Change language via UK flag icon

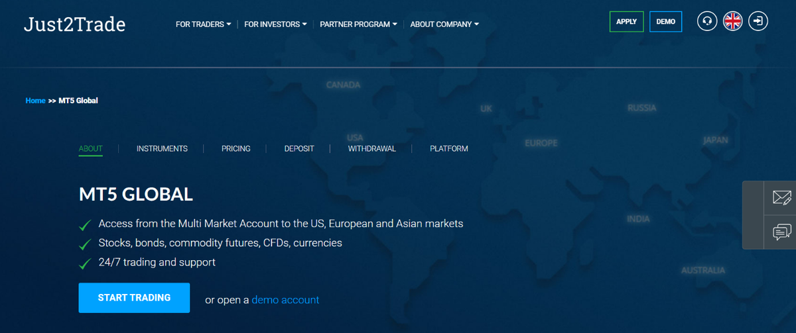pos(732,21)
